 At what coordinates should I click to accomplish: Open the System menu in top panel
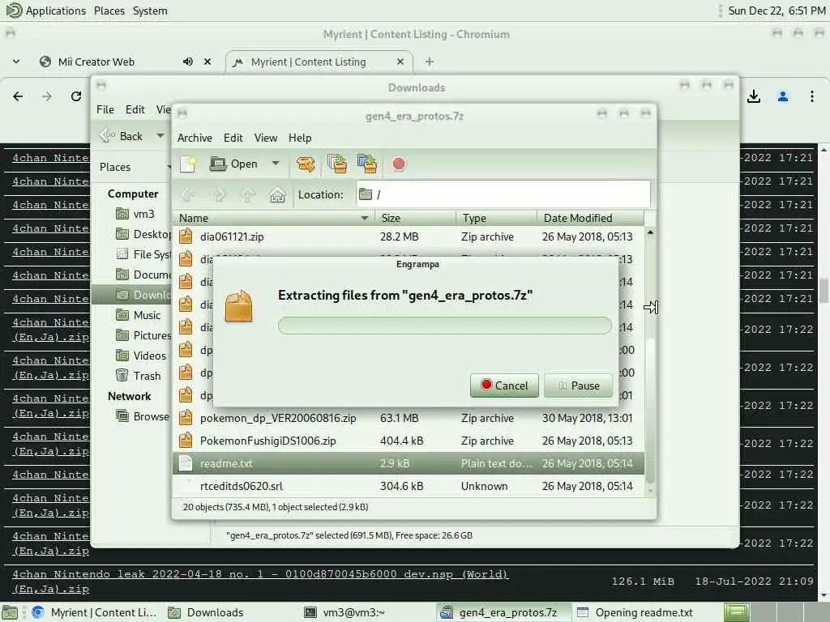150,11
